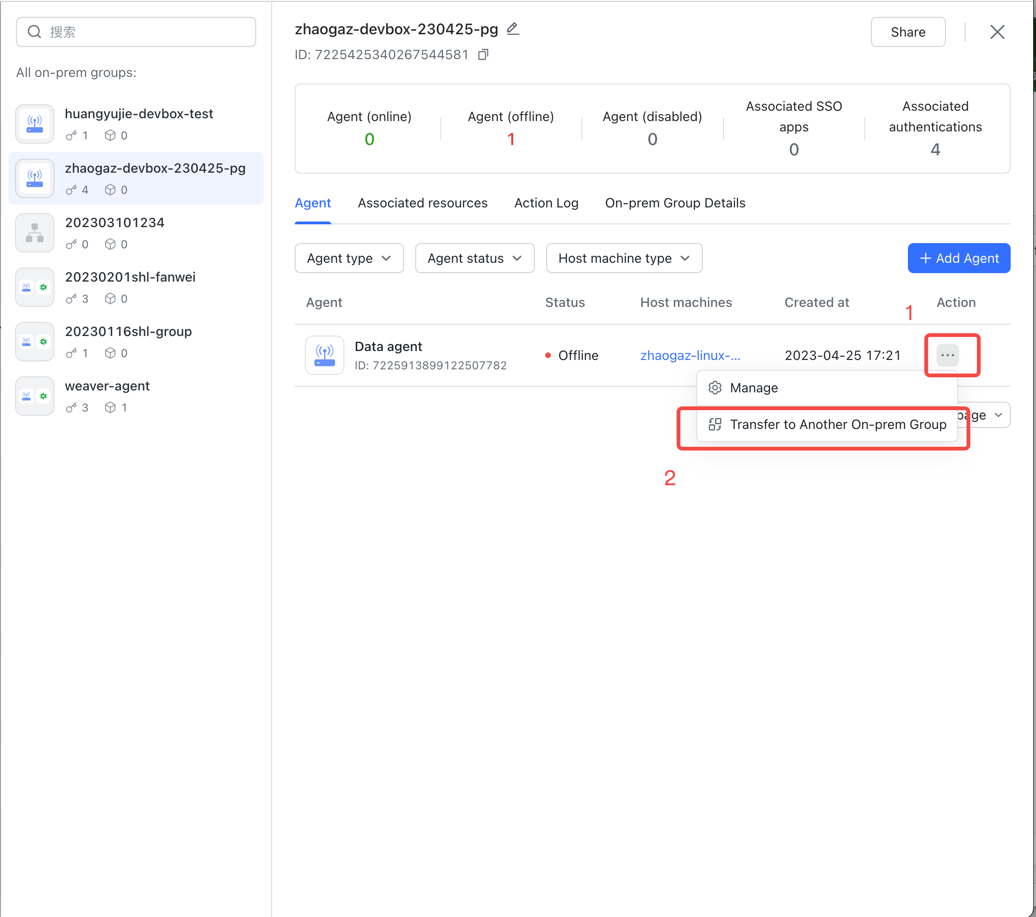Click the 20230201shl-fanwei group icon
Screen dimensions: 1036x917
tap(34, 287)
